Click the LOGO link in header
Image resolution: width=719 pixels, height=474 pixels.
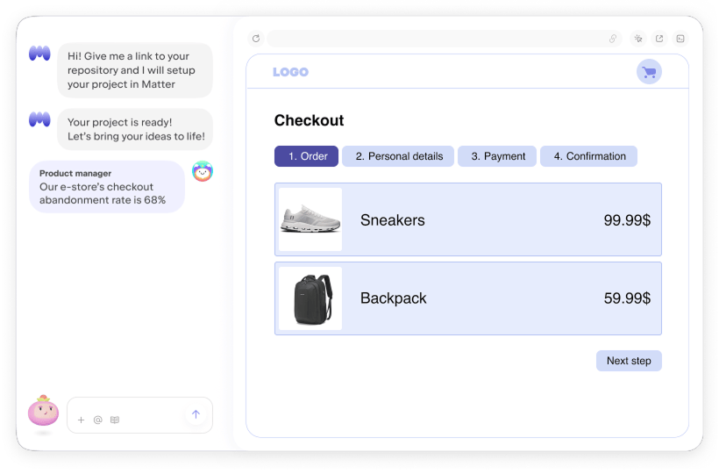point(290,72)
